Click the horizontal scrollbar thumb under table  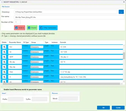pyautogui.click(x=61, y=84)
